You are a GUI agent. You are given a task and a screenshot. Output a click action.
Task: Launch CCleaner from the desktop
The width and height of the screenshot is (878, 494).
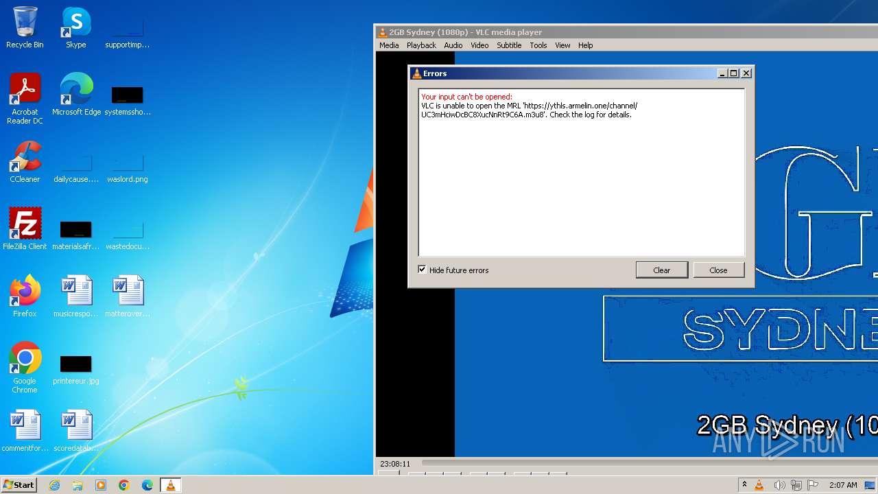pos(25,162)
